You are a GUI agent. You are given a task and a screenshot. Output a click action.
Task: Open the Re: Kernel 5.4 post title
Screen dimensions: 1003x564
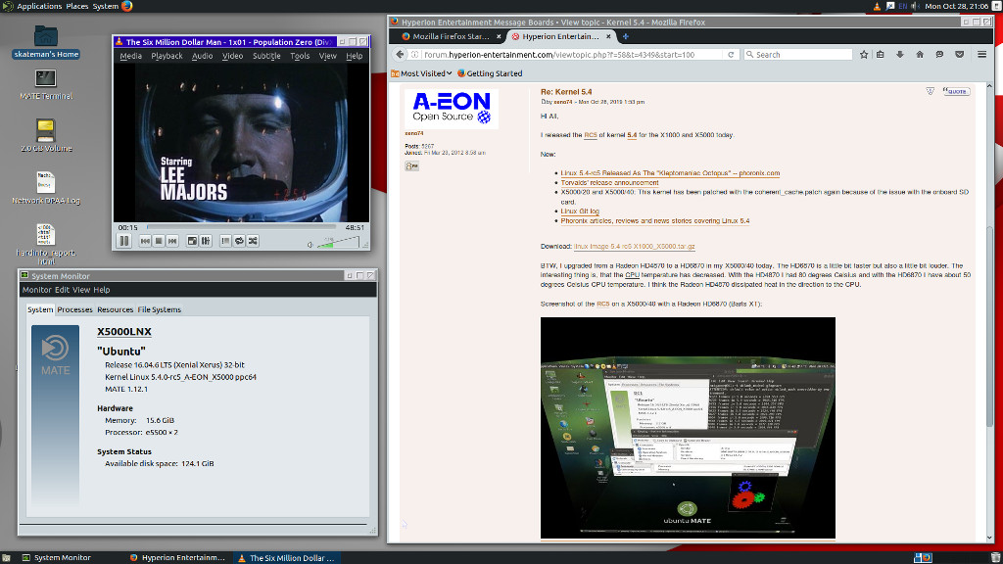566,92
